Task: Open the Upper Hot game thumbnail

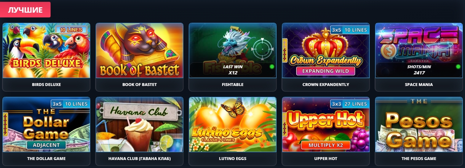Action: (x=326, y=124)
